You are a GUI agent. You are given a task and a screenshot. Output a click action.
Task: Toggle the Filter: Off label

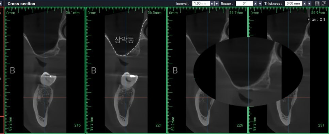point(317,19)
